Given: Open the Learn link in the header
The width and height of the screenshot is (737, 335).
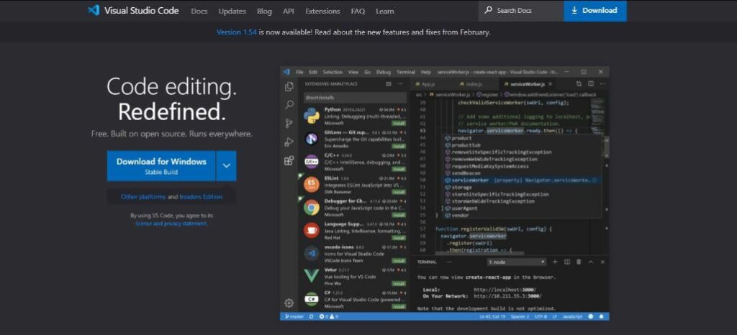Looking at the screenshot, I should tap(385, 11).
